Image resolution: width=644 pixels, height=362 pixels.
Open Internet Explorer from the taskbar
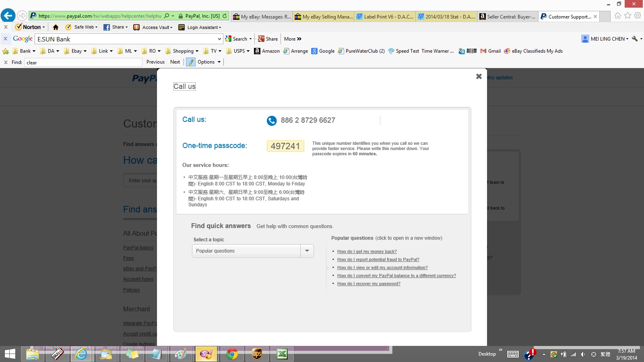pos(81,354)
